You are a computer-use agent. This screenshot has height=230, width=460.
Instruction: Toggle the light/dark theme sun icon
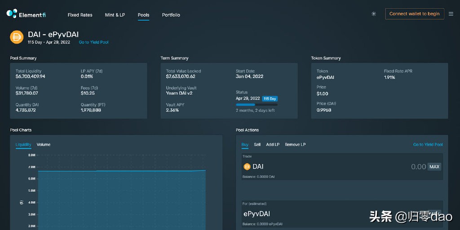(x=373, y=14)
